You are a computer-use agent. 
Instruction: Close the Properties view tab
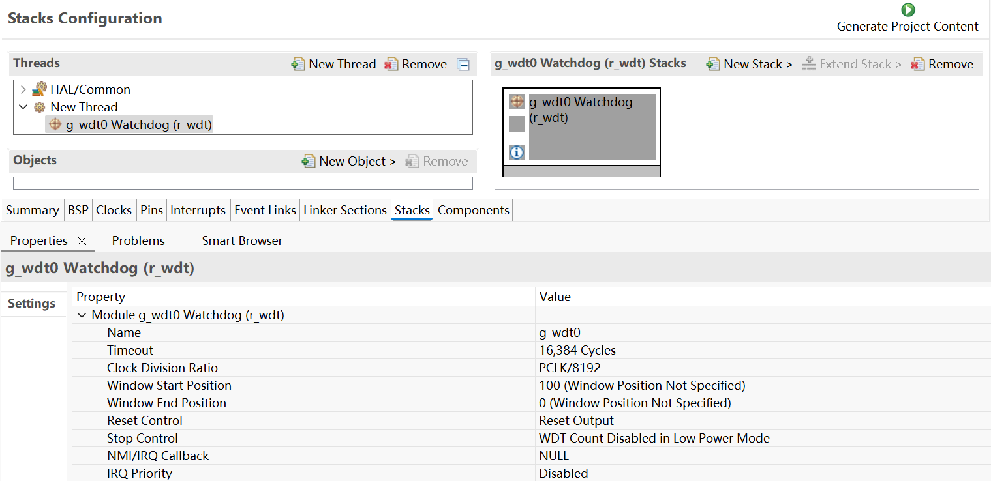pos(82,241)
